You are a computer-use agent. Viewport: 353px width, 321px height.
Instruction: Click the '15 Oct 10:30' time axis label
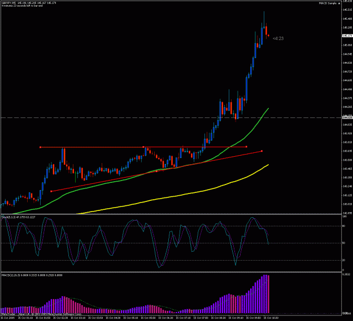tap(271, 318)
